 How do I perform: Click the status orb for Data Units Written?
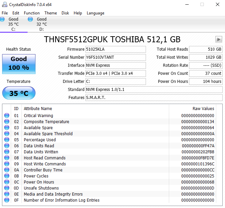(7, 152)
